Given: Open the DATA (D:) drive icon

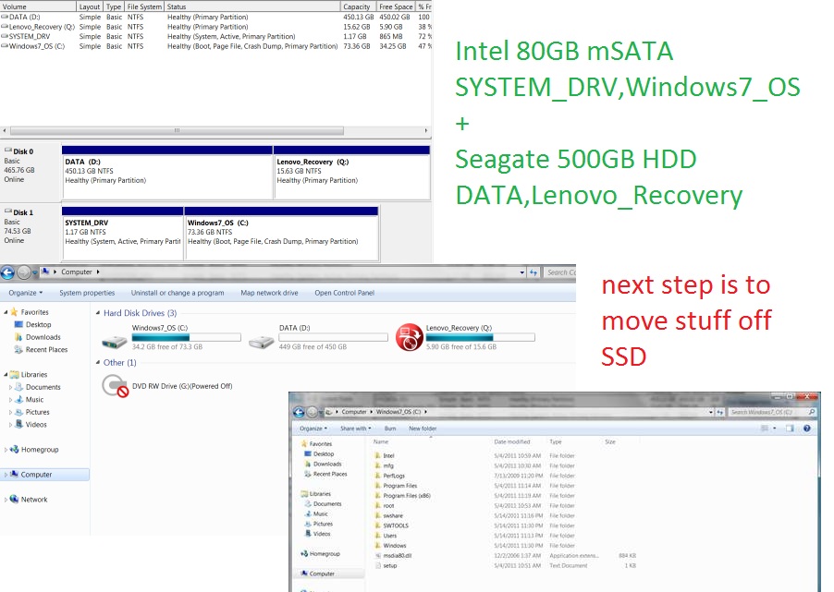Looking at the screenshot, I should pos(261,341).
